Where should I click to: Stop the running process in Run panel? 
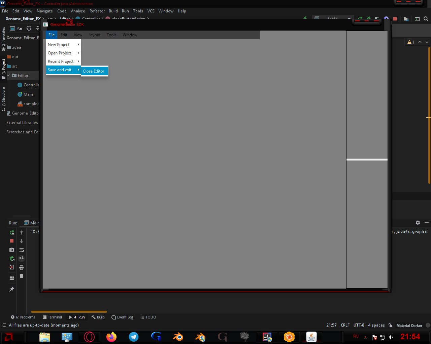tap(12, 241)
